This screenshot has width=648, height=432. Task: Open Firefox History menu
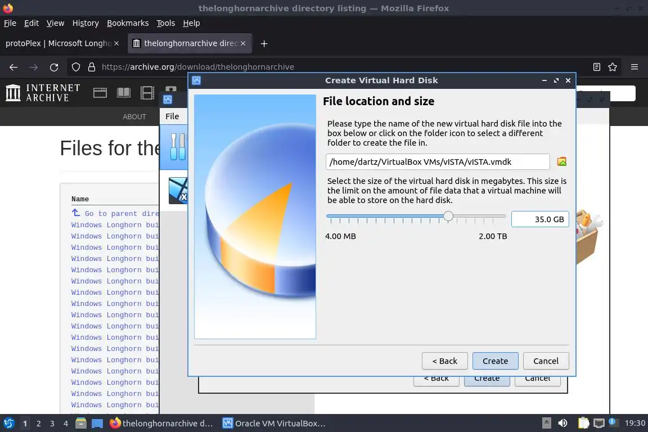(x=85, y=23)
